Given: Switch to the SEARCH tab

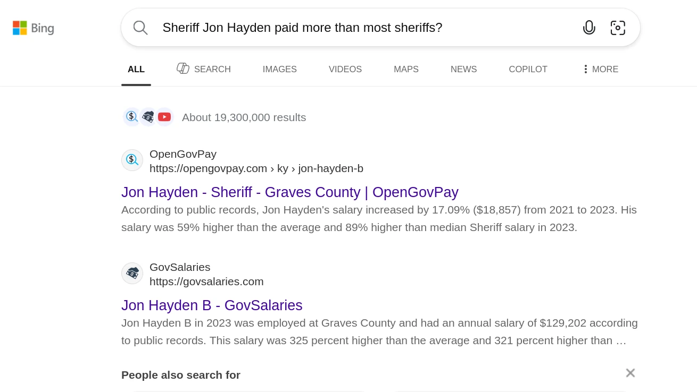Looking at the screenshot, I should 204,69.
